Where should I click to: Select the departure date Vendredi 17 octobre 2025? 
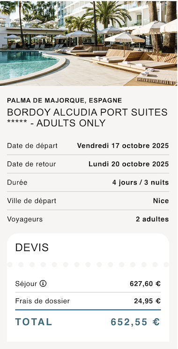123,146
